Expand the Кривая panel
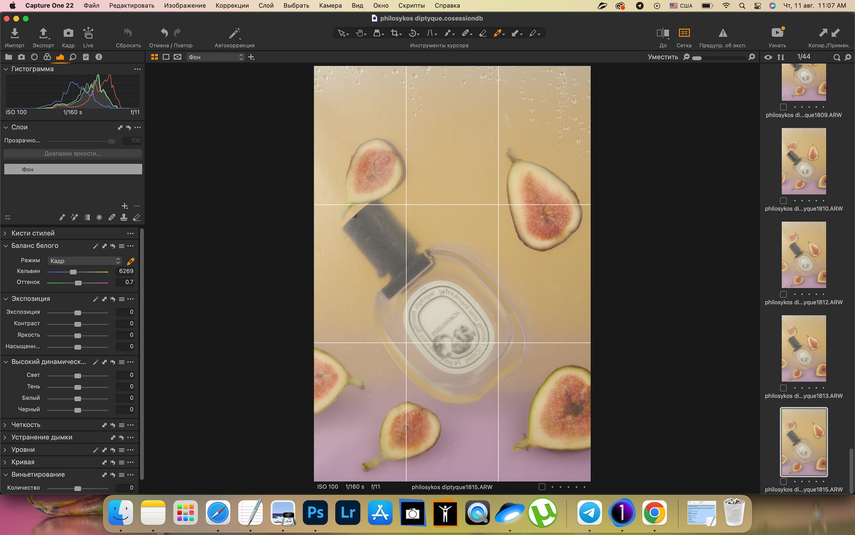This screenshot has height=535, width=855. [5, 462]
